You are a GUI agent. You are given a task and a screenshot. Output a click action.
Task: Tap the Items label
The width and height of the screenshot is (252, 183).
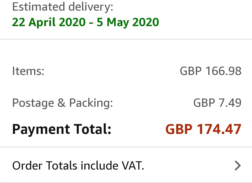(x=28, y=71)
